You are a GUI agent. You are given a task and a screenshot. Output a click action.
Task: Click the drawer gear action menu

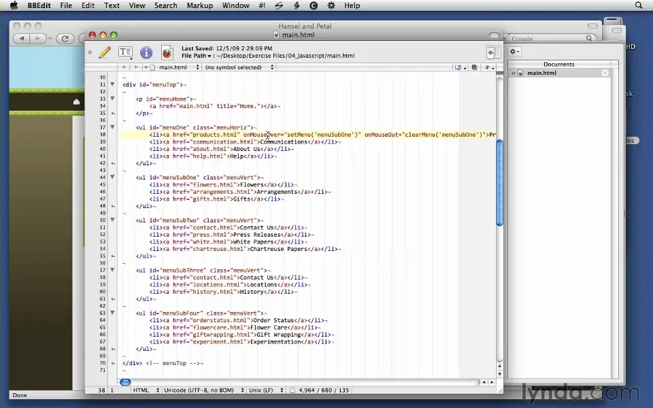point(514,51)
